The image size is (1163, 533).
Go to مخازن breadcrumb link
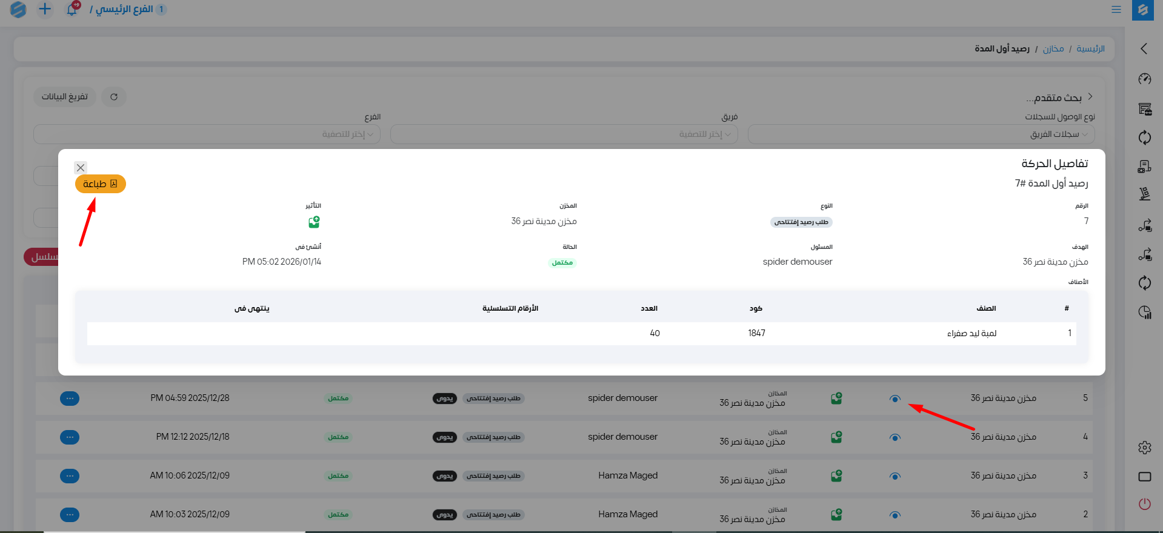point(1053,48)
